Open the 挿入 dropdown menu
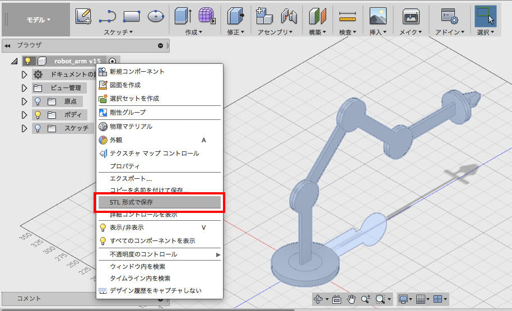The height and width of the screenshot is (311, 512). click(x=378, y=32)
